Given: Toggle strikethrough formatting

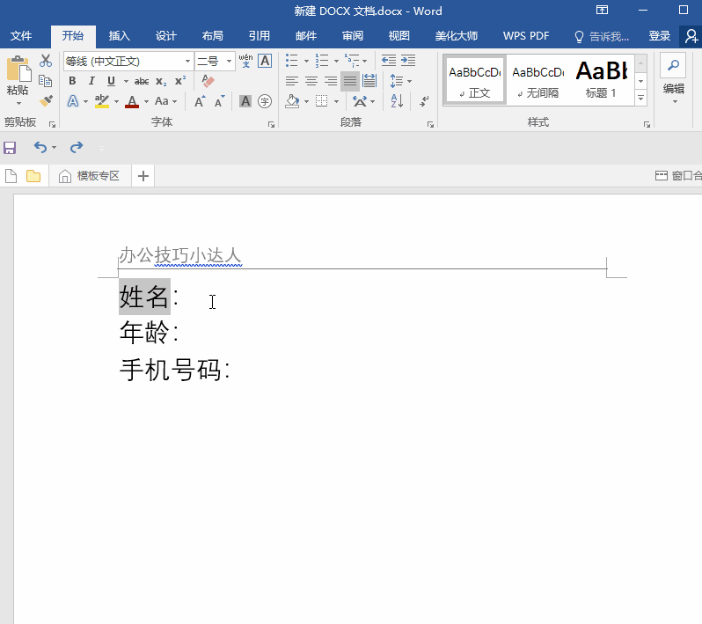Looking at the screenshot, I should pos(142,81).
